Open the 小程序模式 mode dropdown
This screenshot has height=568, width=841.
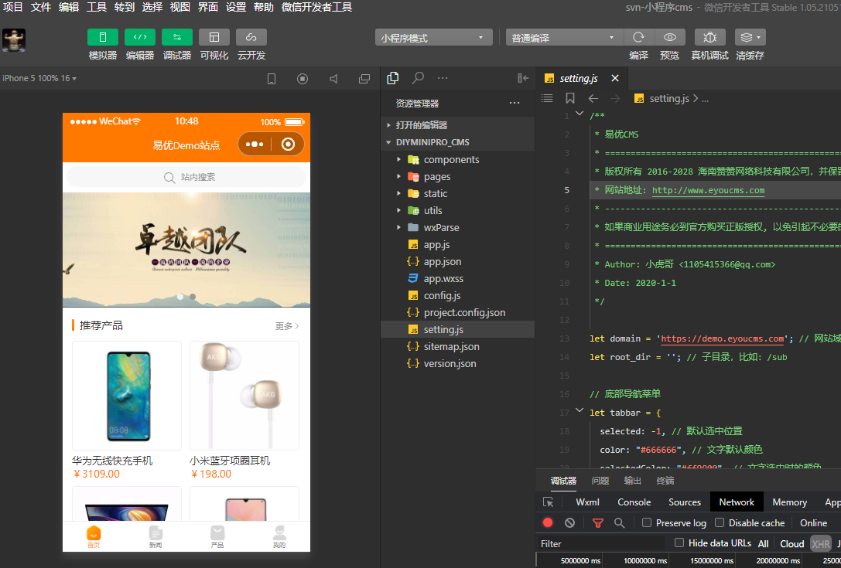pyautogui.click(x=433, y=38)
